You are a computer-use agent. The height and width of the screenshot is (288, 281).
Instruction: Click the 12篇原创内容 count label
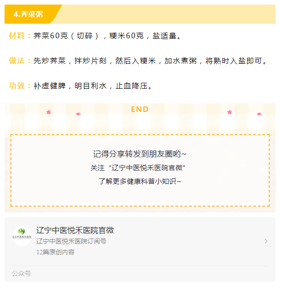55,252
